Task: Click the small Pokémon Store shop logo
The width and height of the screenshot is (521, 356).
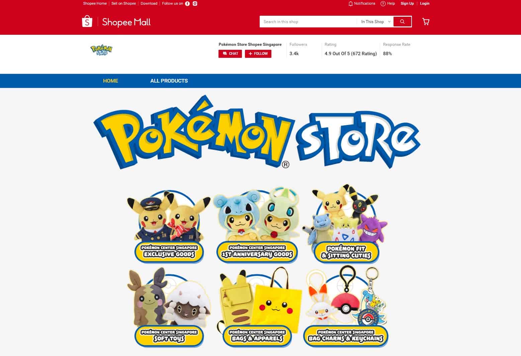Action: pos(101,50)
